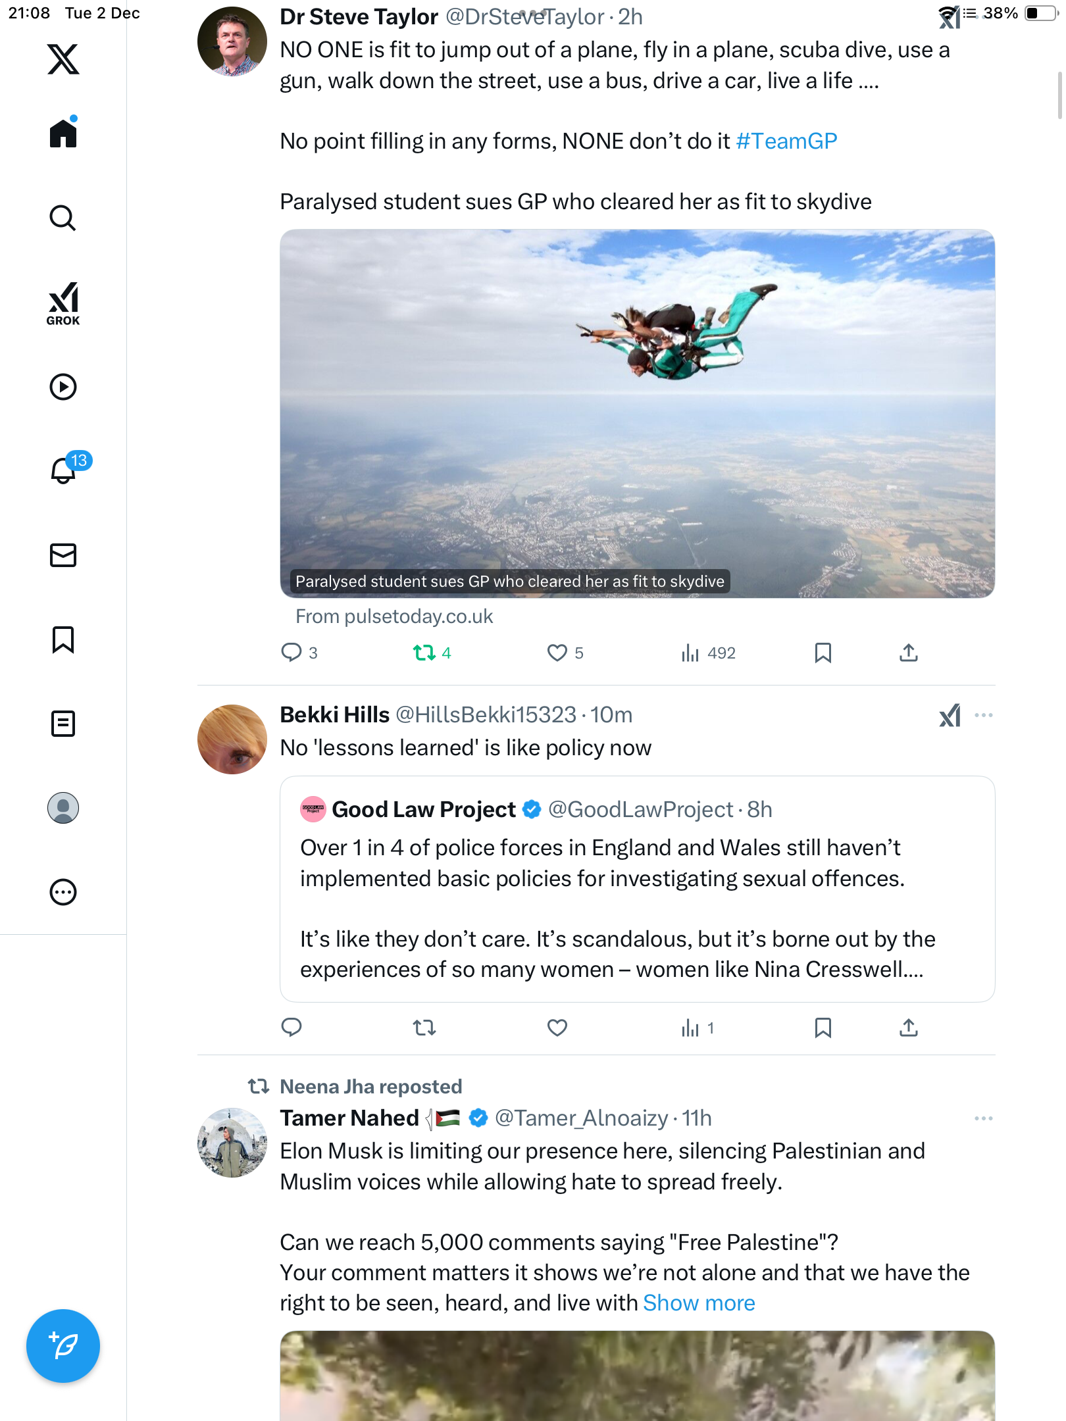Image resolution: width=1066 pixels, height=1421 pixels.
Task: Open direct messages envelope icon
Action: point(63,555)
